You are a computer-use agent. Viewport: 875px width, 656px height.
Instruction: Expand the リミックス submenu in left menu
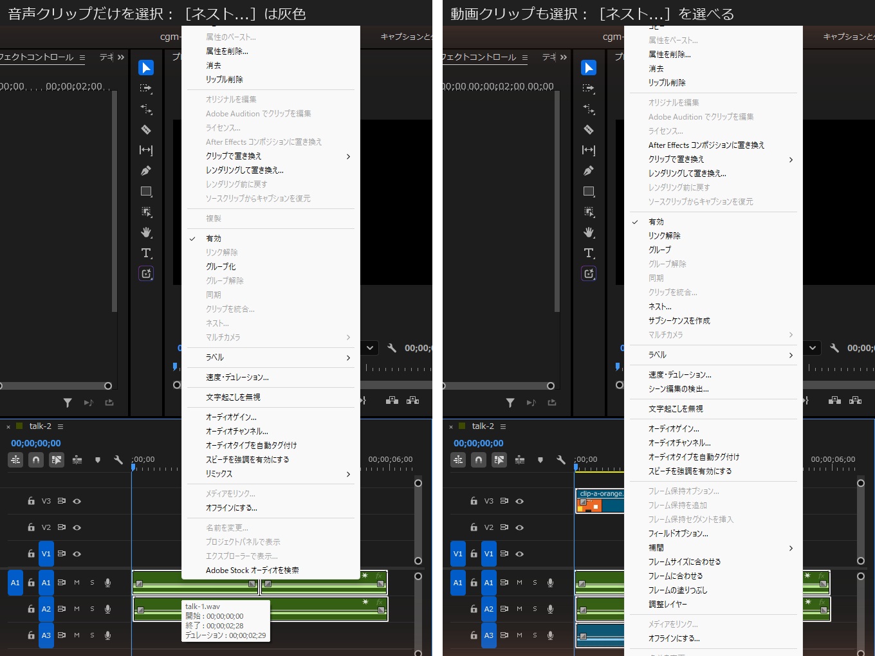pos(271,473)
